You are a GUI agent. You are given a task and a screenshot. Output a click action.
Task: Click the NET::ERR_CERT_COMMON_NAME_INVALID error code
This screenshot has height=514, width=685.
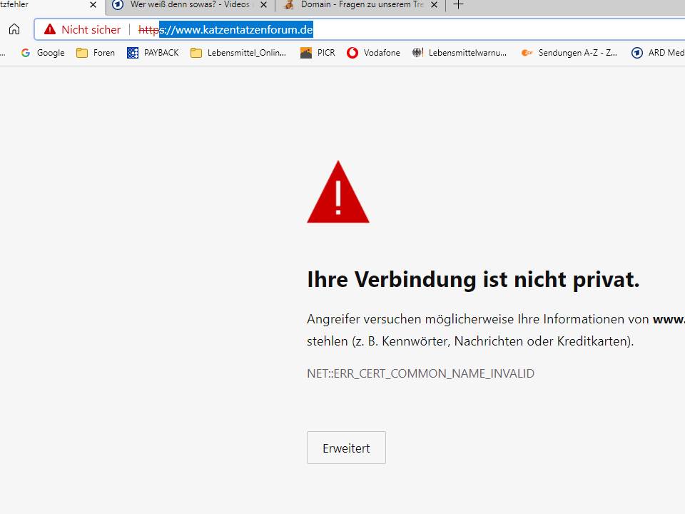[421, 373]
